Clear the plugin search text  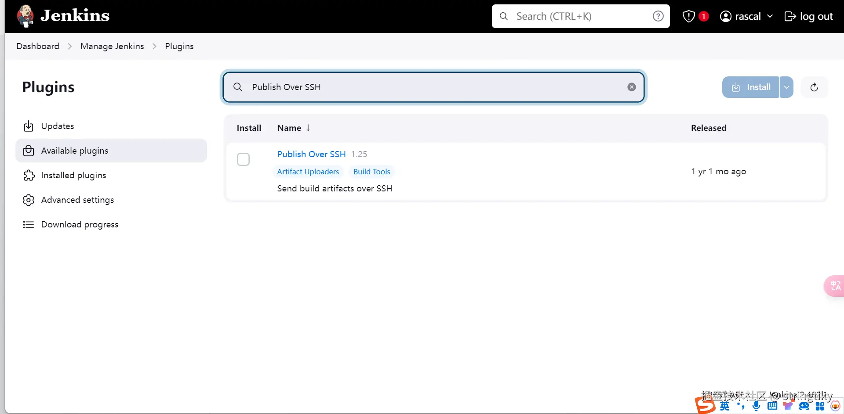632,87
